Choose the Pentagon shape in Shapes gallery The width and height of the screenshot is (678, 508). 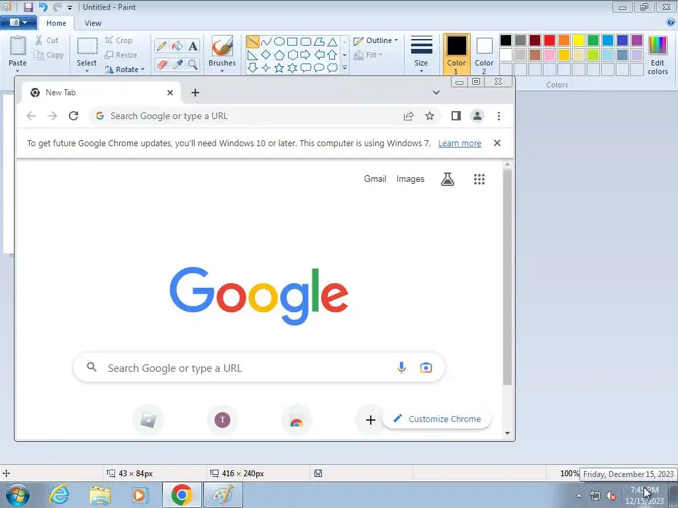point(279,55)
